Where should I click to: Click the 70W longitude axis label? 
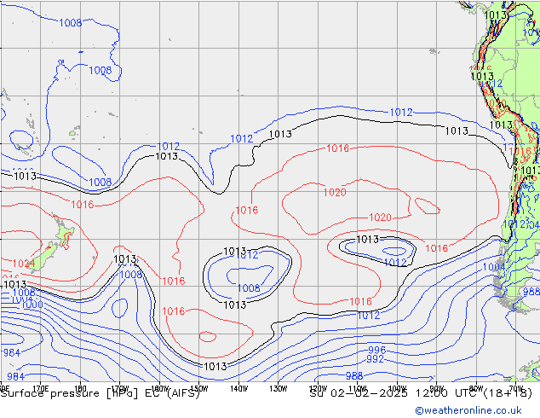(516, 388)
